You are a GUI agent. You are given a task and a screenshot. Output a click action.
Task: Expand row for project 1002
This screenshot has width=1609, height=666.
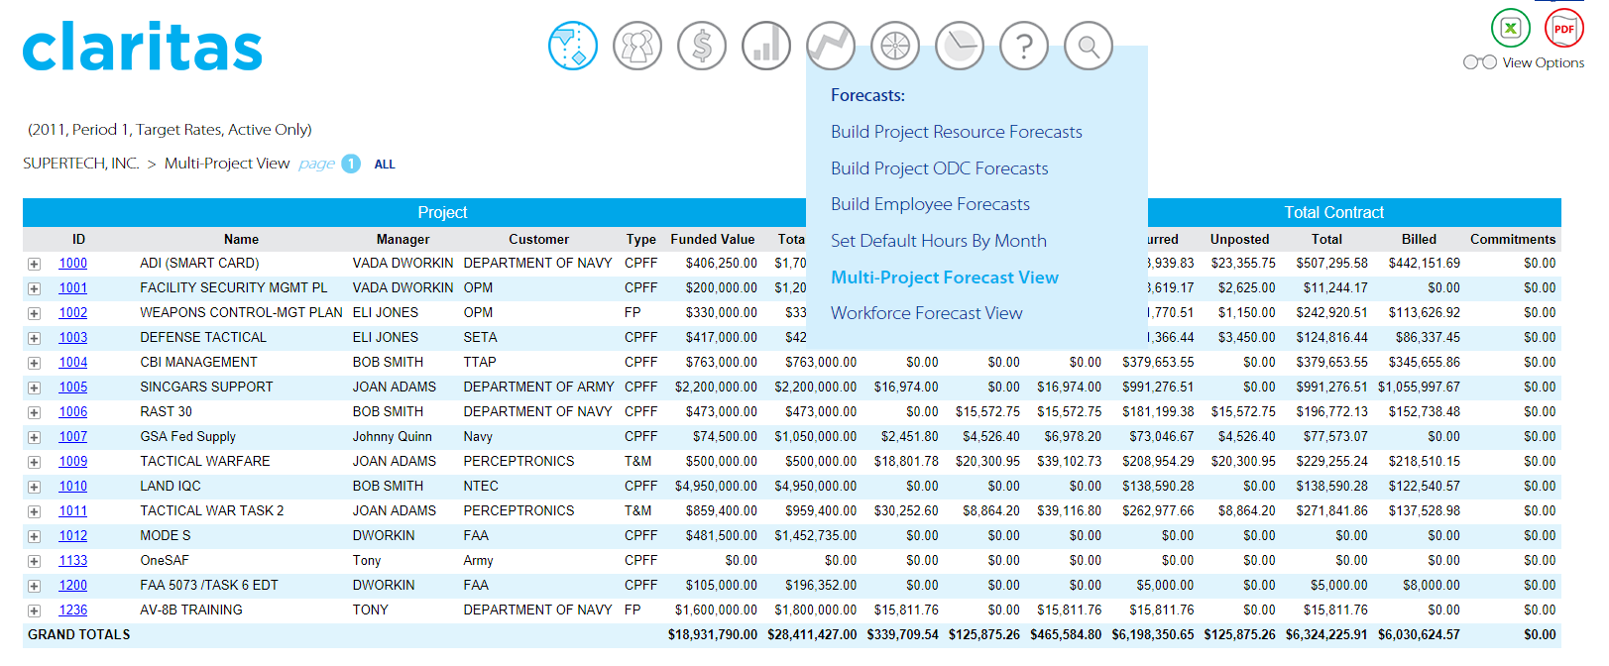34,313
